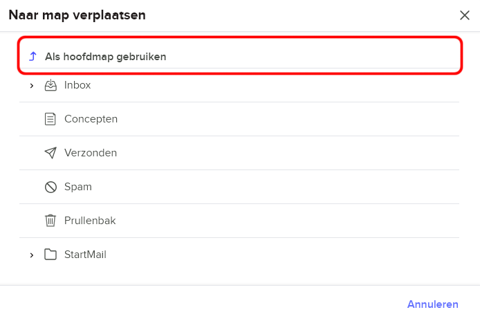This screenshot has height=321, width=480.
Task: Click the Spam blocked-circle icon
Action: pos(50,187)
